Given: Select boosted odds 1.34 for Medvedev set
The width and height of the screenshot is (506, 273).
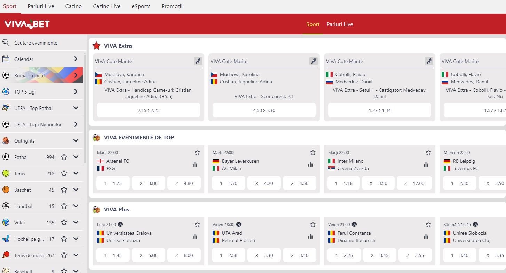Looking at the screenshot, I should pos(380,110).
